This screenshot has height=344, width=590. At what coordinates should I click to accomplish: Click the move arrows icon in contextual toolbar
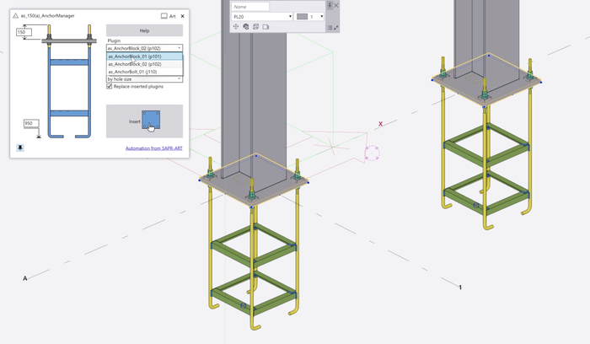tap(236, 27)
